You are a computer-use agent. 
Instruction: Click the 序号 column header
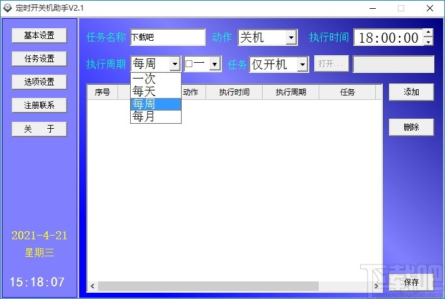(x=102, y=92)
